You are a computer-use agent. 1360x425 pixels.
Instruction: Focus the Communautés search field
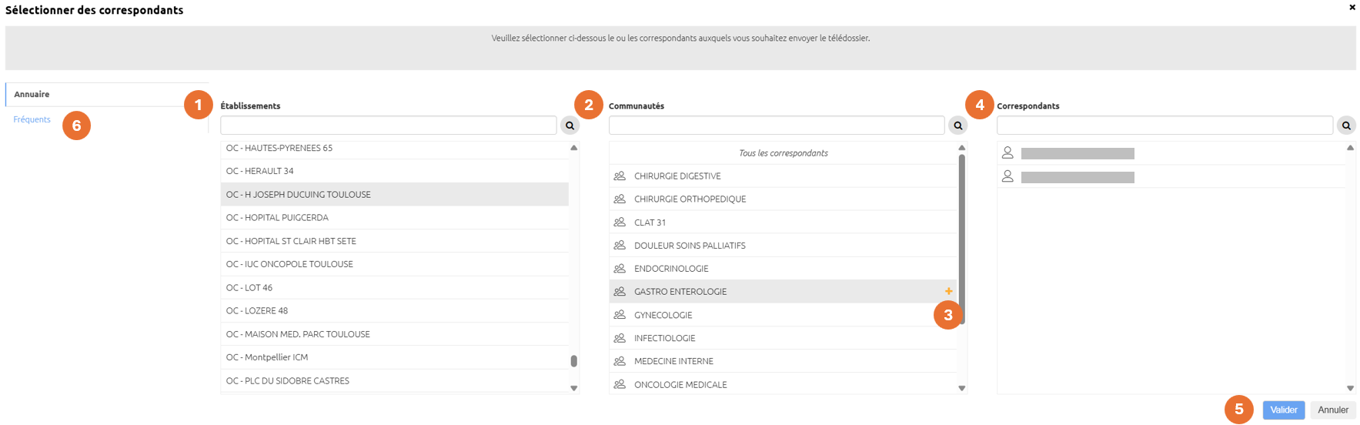point(777,125)
